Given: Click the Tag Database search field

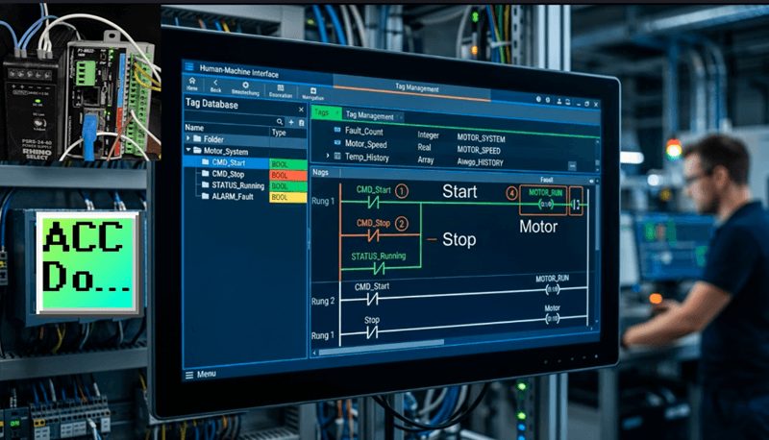Looking at the screenshot, I should (x=229, y=119).
